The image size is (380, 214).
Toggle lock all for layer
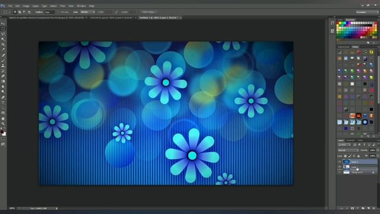click(359, 156)
